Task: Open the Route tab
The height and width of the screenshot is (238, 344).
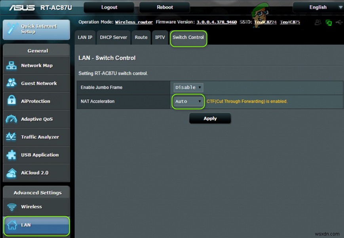Action: click(141, 37)
